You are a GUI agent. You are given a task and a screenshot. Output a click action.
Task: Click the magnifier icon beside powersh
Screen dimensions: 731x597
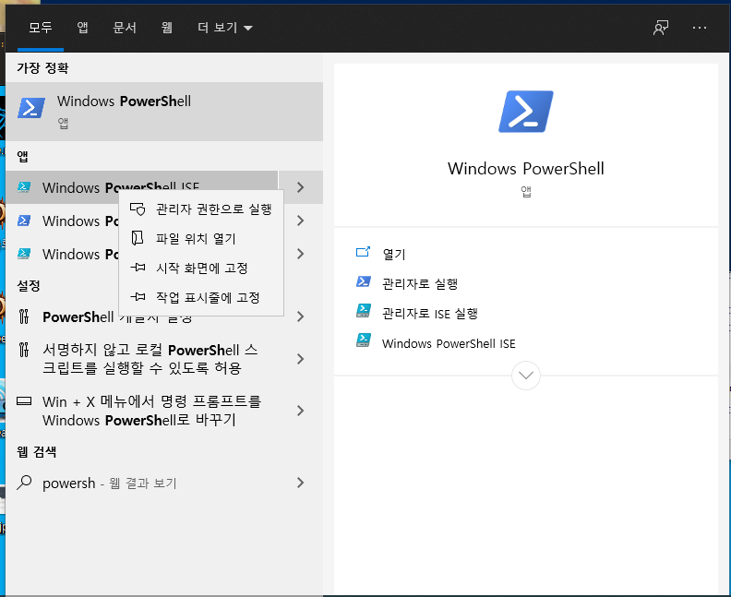24,483
